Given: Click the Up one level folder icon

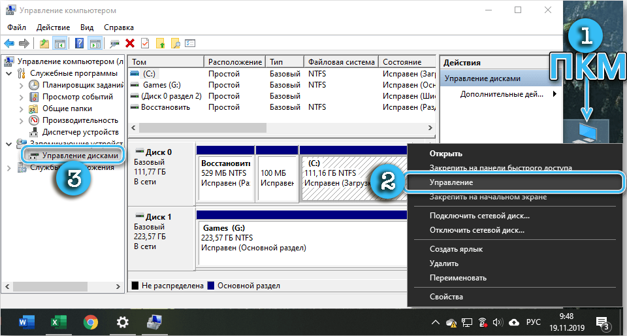Looking at the screenshot, I should click(44, 43).
